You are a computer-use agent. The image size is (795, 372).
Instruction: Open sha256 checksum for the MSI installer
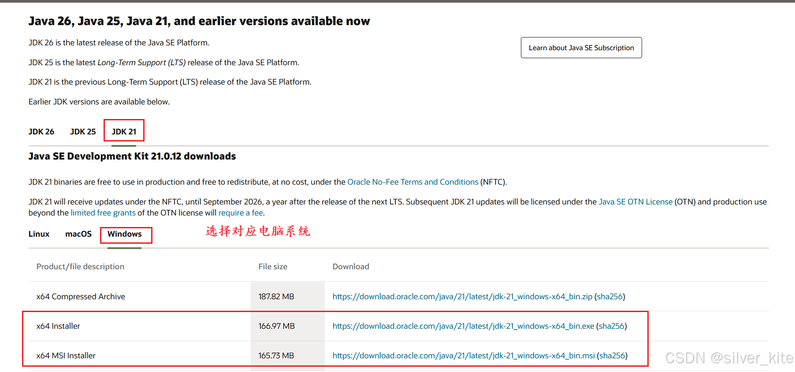click(613, 356)
